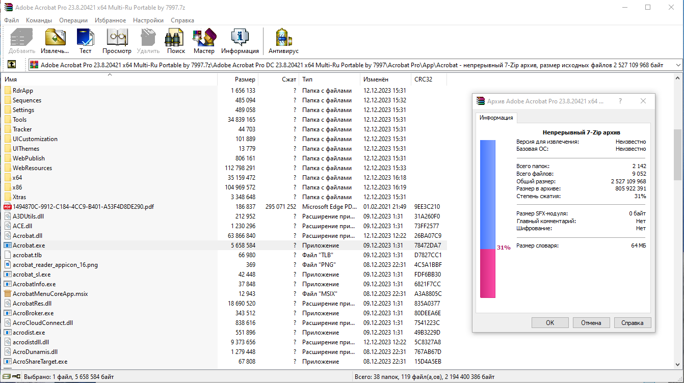Screen dimensions: 684x383
Task: Select the WebPublish folder row
Action: click(x=224, y=158)
